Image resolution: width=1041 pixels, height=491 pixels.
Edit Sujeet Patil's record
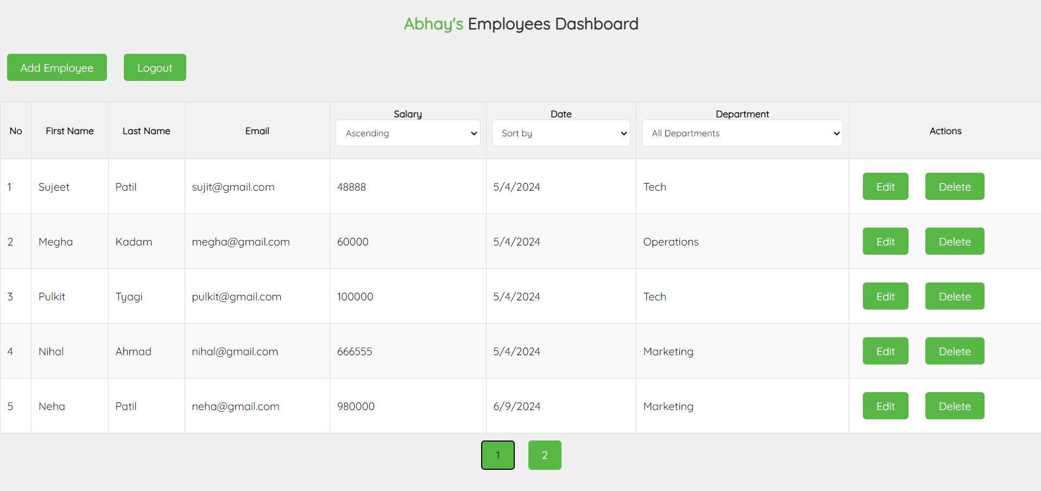(x=885, y=186)
